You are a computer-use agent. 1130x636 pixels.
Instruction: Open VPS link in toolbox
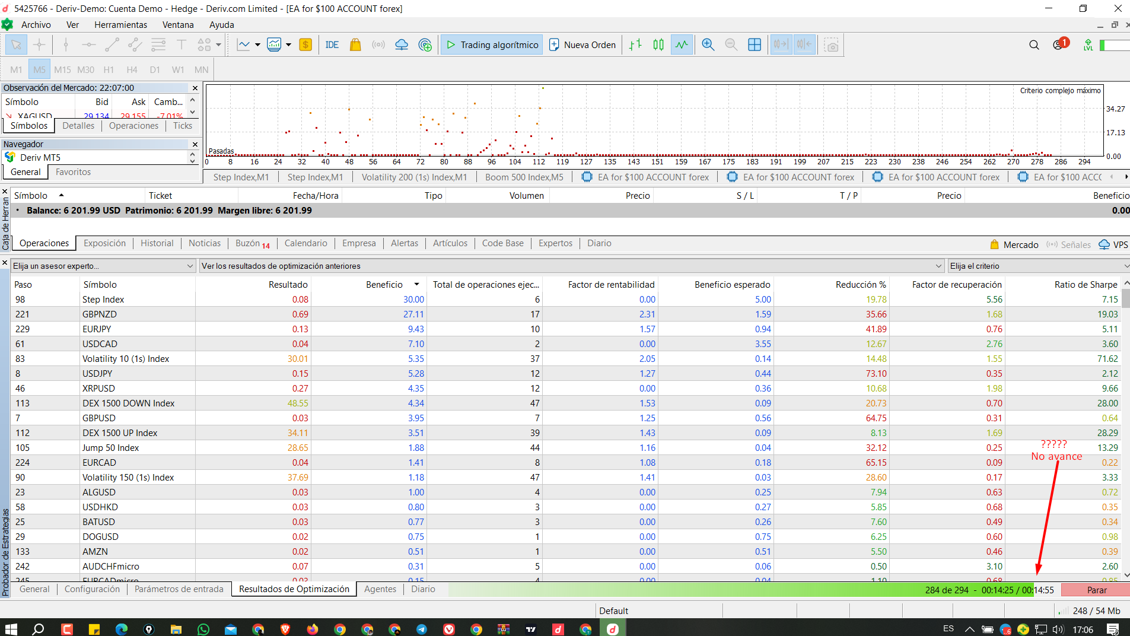1113,245
